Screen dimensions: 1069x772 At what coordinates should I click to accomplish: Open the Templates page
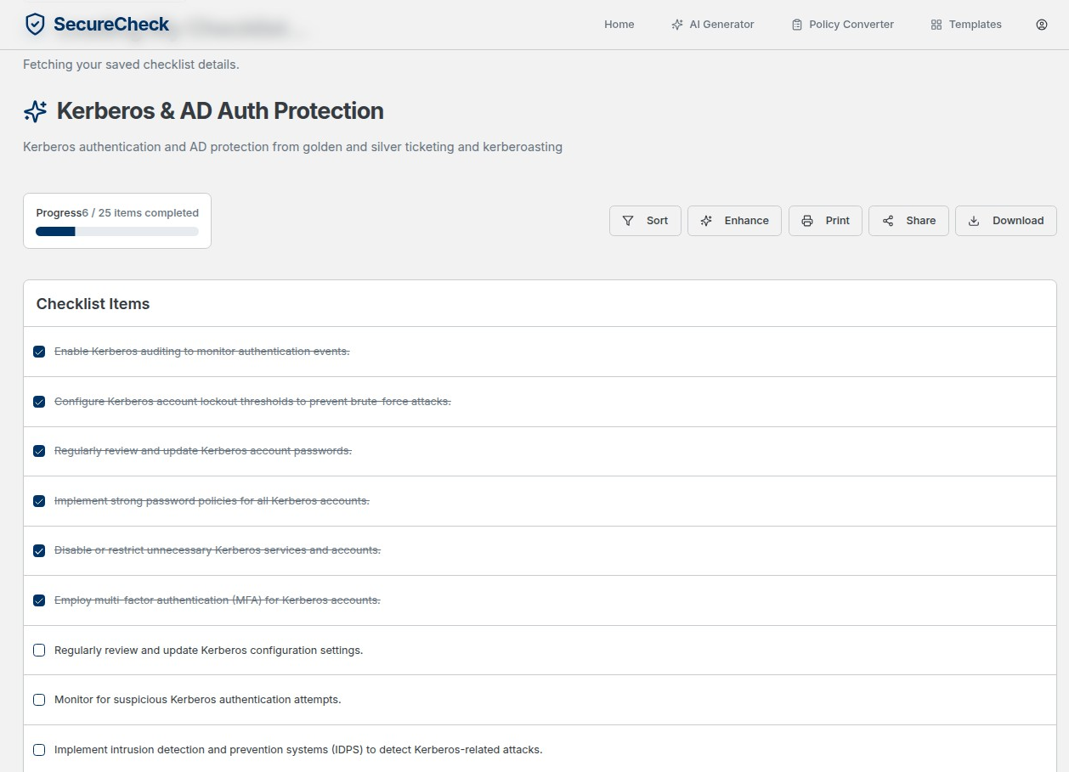[966, 25]
